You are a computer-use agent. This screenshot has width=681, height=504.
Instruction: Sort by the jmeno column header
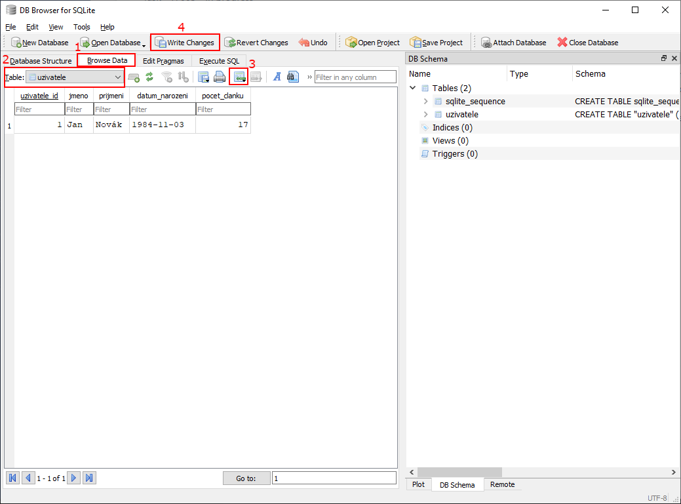click(79, 96)
